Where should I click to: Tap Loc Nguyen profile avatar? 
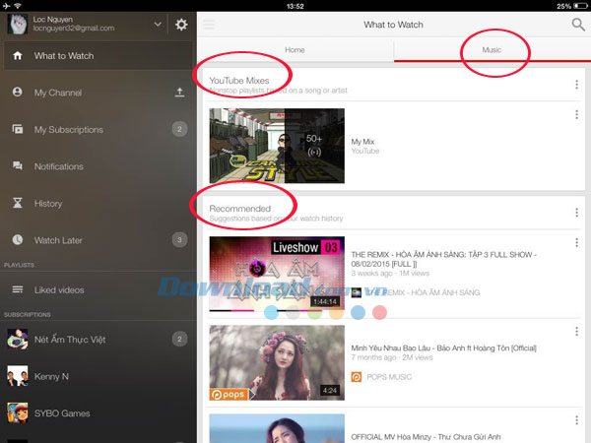[x=18, y=24]
